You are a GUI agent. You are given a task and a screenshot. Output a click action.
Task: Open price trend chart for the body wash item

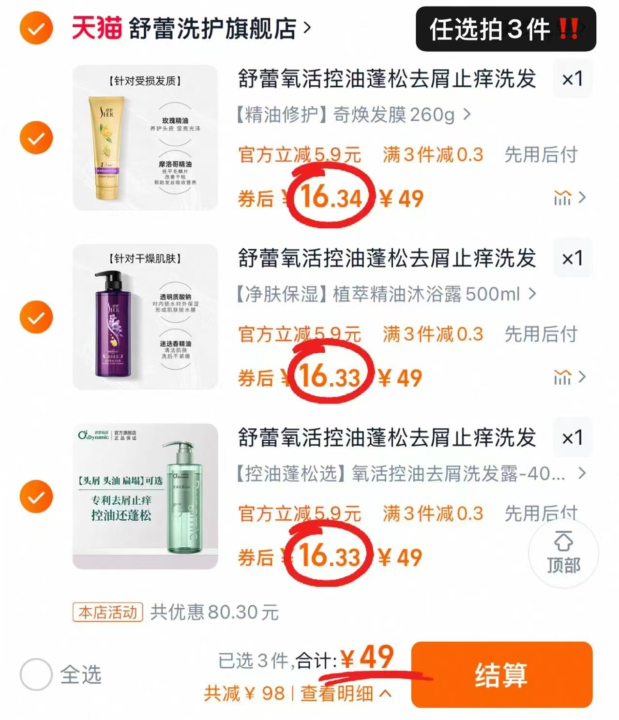(561, 377)
